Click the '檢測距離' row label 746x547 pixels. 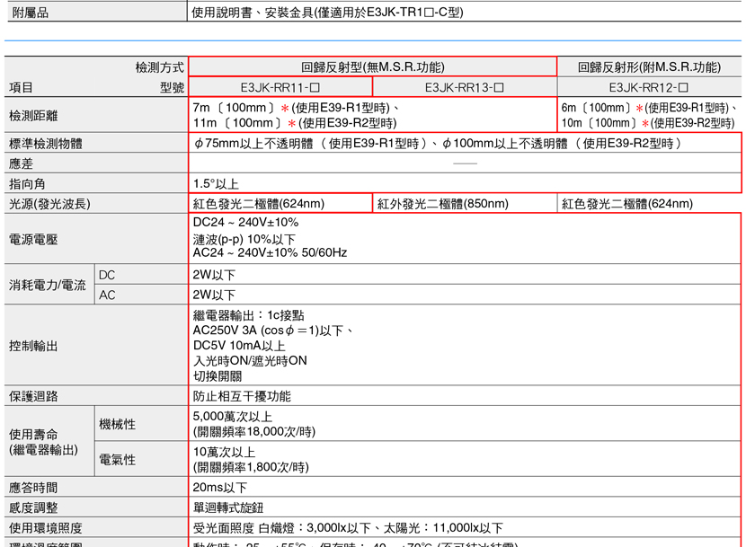click(33, 116)
